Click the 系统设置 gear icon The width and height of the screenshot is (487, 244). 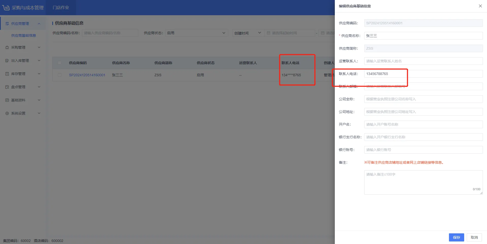[x=7, y=113]
